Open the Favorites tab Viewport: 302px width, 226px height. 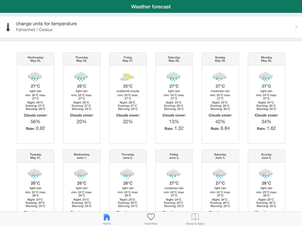(x=151, y=219)
